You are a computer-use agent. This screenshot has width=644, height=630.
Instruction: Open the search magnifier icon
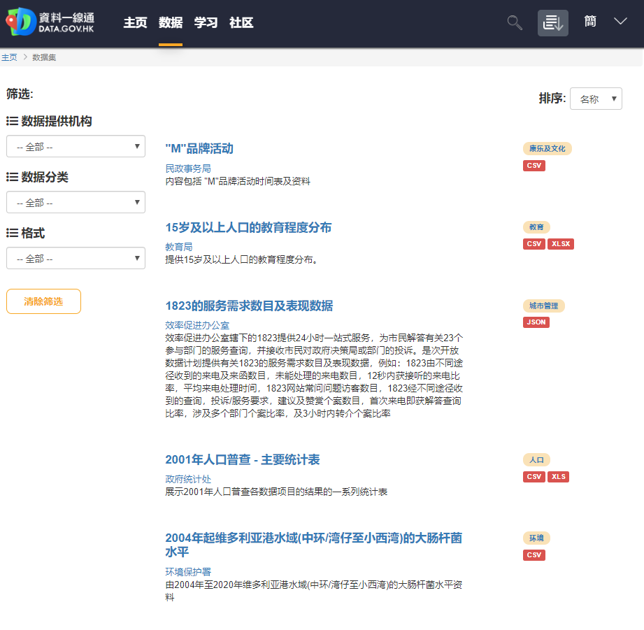pos(515,22)
